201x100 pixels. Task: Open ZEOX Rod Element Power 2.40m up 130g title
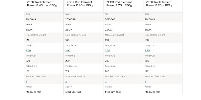(42, 4)
